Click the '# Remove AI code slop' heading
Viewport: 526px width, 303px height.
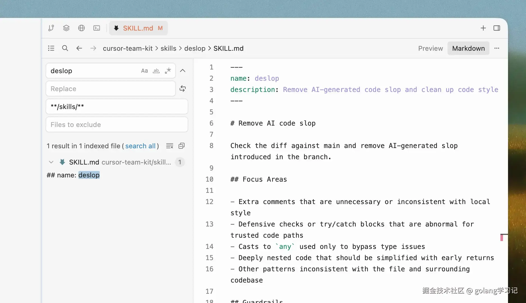(x=273, y=123)
